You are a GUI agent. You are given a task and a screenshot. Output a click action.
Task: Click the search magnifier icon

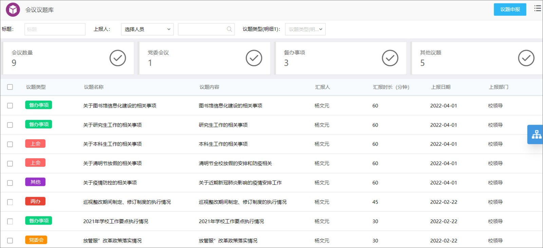pos(229,29)
